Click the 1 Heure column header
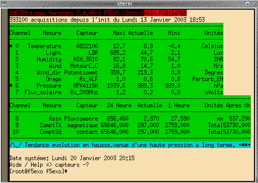The height and width of the screenshot is (183, 258). coord(179,105)
